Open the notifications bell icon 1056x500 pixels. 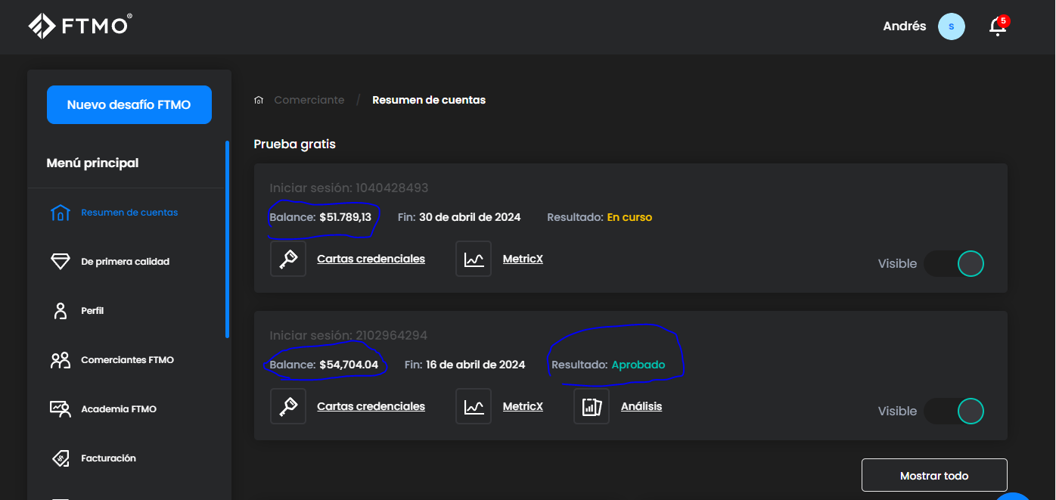tap(998, 26)
